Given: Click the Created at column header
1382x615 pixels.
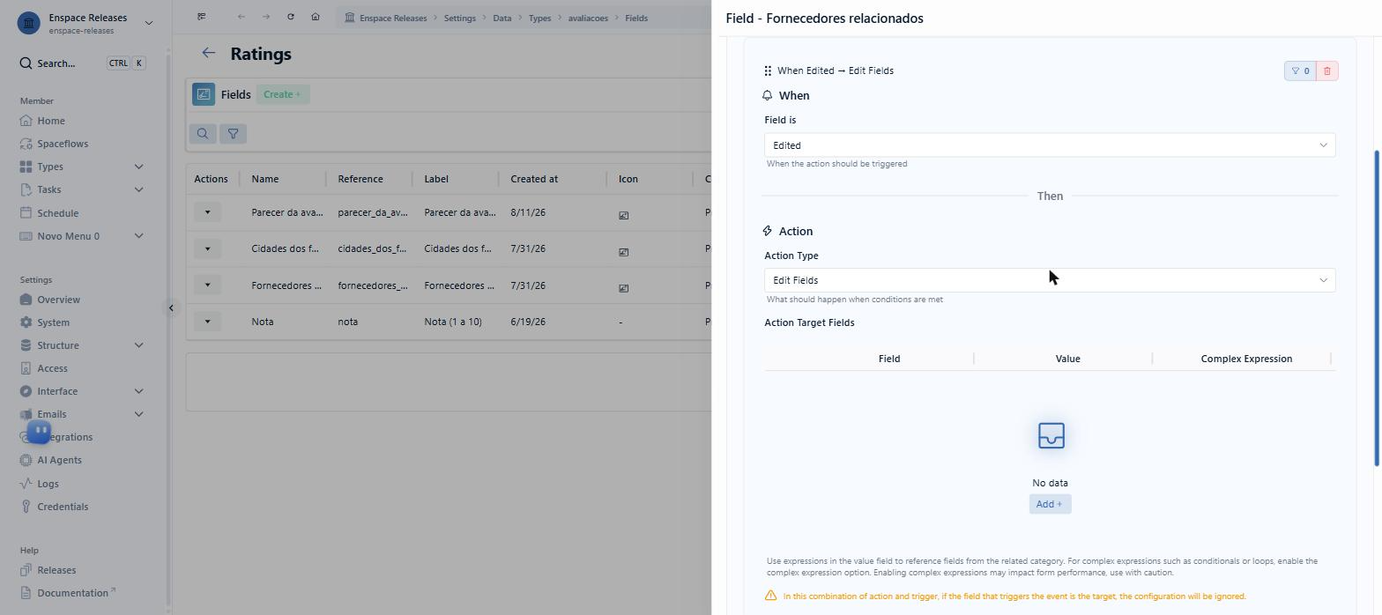Looking at the screenshot, I should tap(534, 179).
